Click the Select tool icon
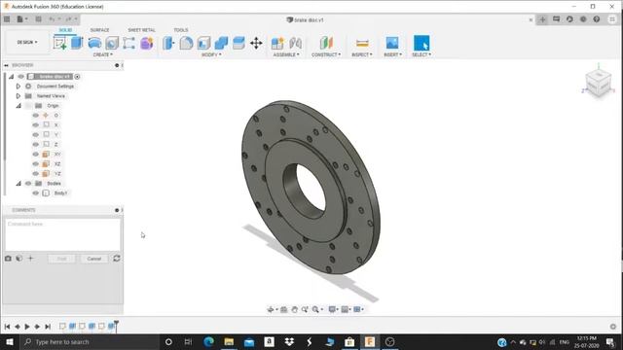Viewport: 623px width, 350px height. pos(421,43)
